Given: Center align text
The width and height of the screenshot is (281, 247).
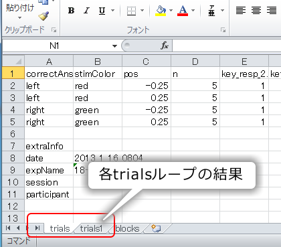Looking at the screenshot, I should [x=256, y=11].
